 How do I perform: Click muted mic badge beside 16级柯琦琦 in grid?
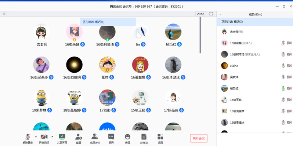coord(117,44)
